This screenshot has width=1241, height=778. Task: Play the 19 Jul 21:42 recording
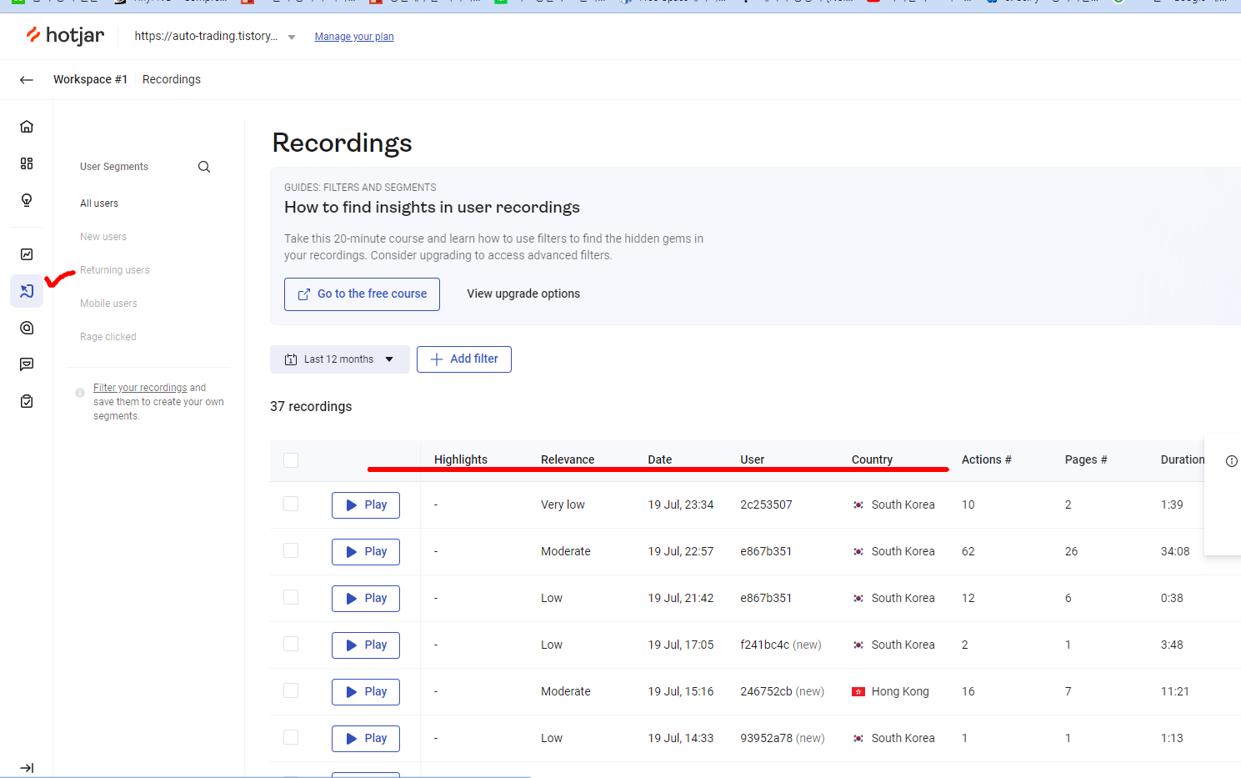click(366, 599)
